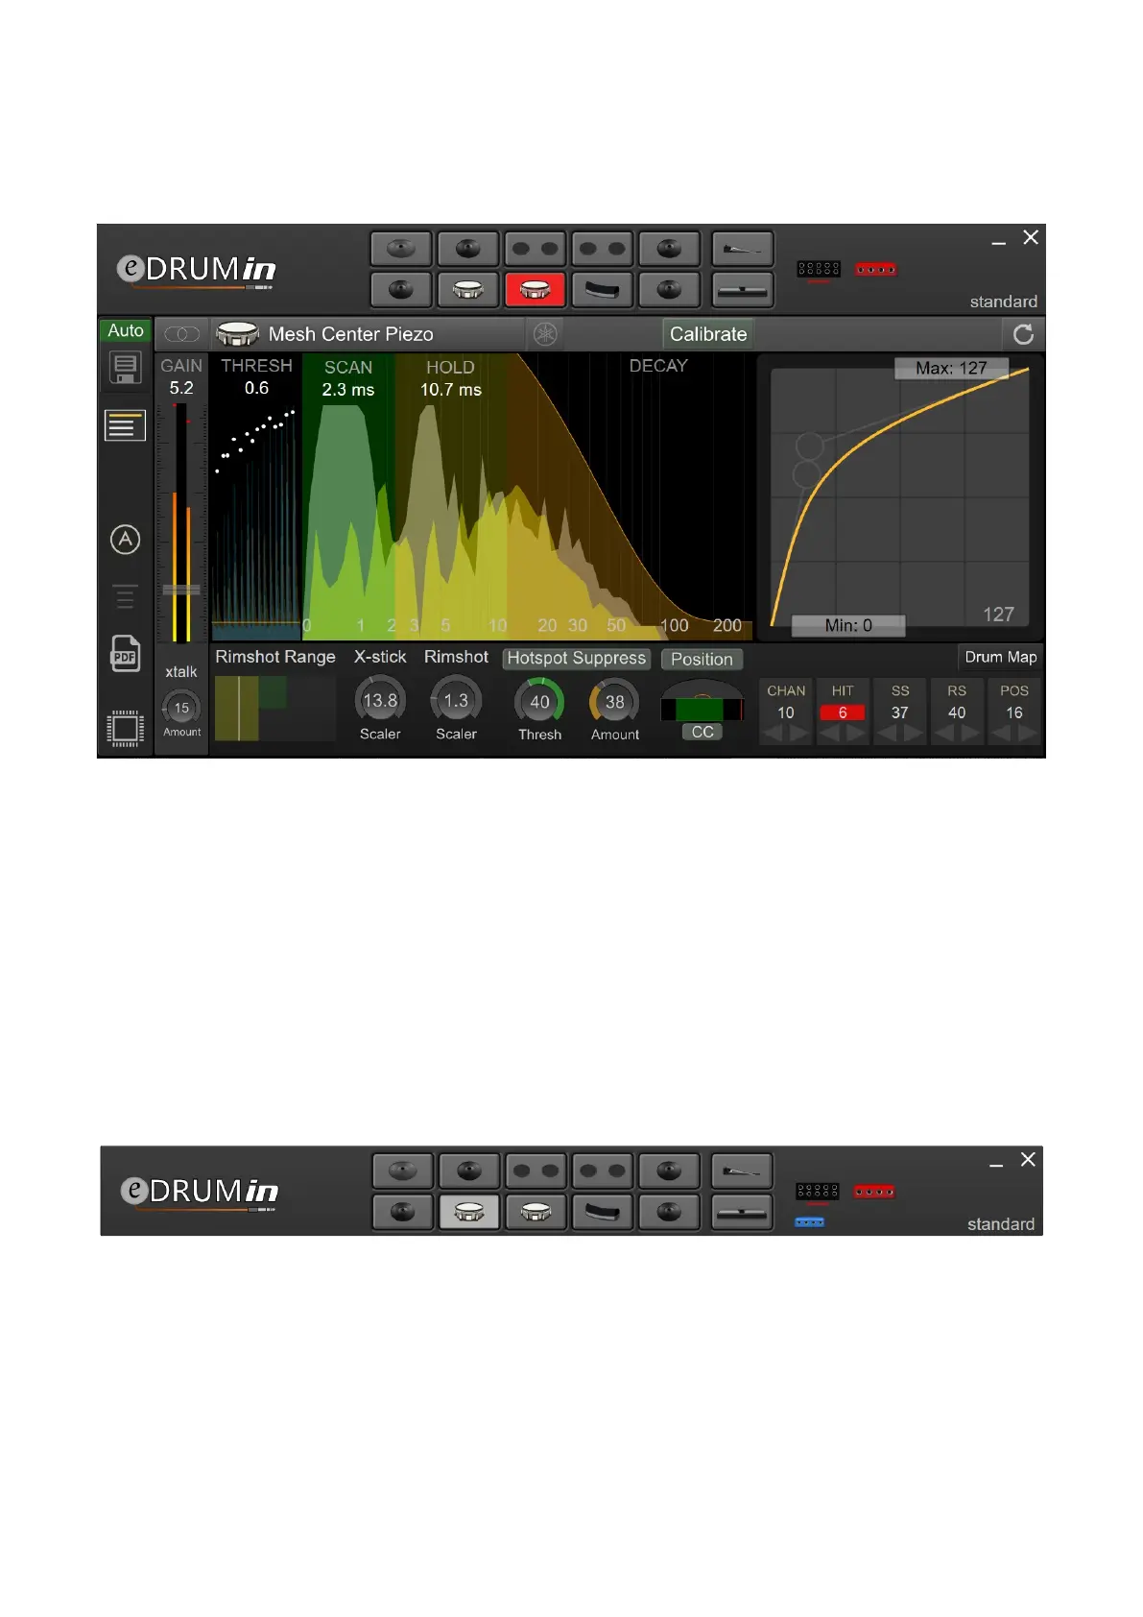Click the 127 value inside the curve graph
This screenshot has height=1617, width=1143.
[998, 615]
